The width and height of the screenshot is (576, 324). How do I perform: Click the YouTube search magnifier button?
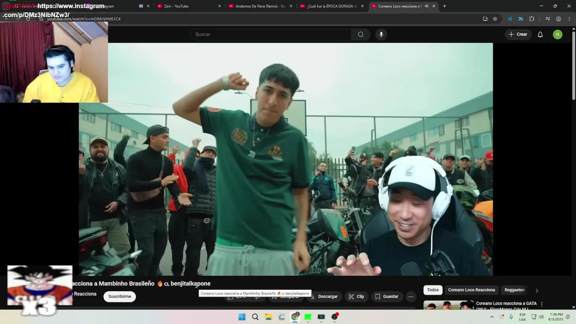point(361,35)
